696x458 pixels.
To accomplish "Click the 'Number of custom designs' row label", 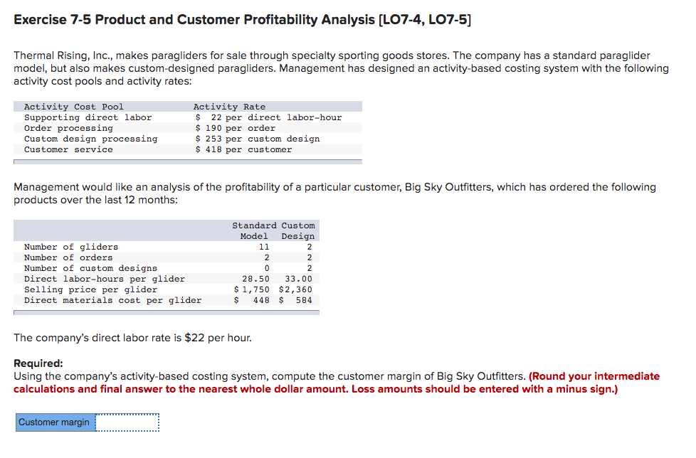I will [x=90, y=268].
